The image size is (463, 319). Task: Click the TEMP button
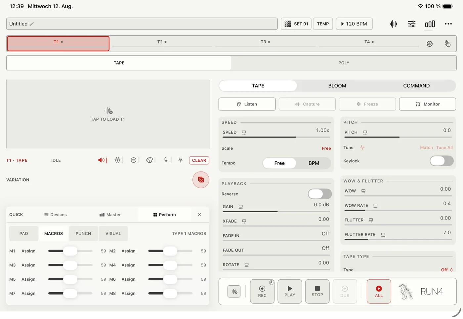323,24
